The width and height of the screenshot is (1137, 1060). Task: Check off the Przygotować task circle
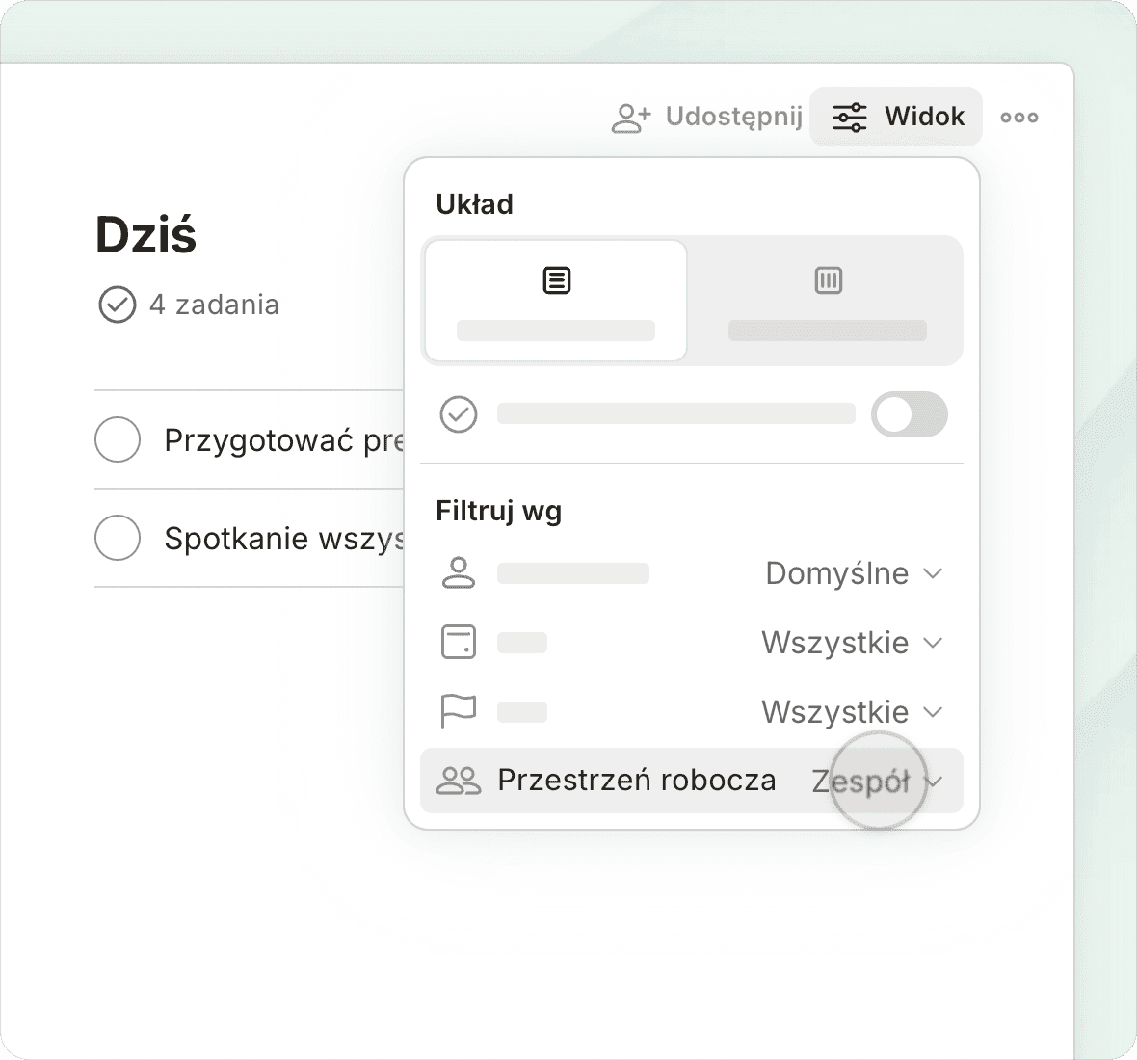point(118,439)
